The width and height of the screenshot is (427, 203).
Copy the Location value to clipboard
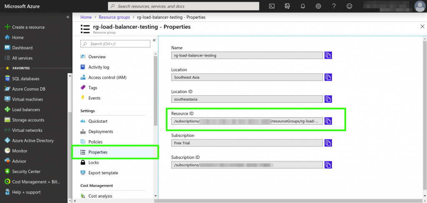pos(328,77)
